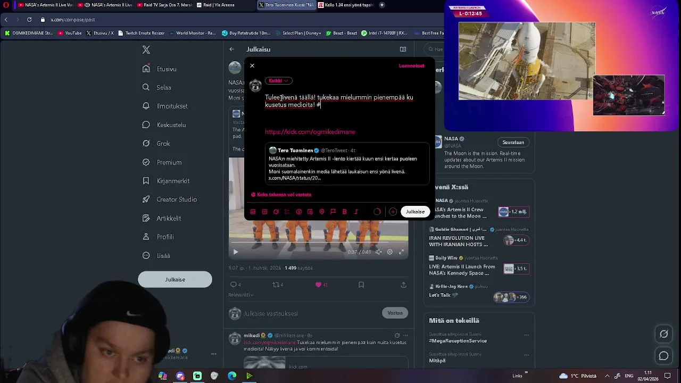Enhance post with Grok icon
The image size is (681, 383).
[276, 212]
